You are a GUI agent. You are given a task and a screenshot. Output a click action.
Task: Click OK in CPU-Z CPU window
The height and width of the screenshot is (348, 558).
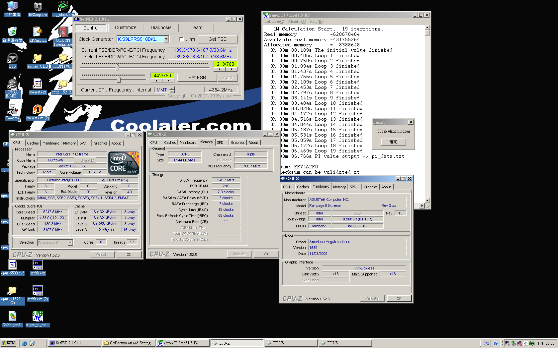pos(129,255)
